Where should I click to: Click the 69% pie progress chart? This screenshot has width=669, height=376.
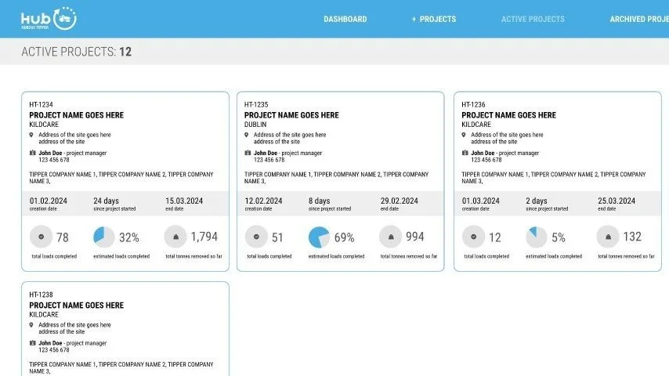tap(319, 237)
